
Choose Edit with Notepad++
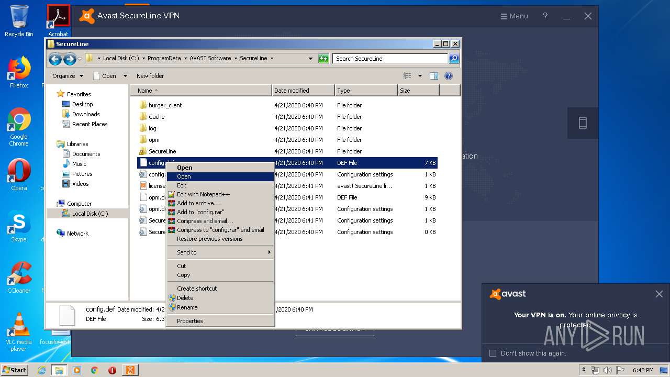point(220,194)
